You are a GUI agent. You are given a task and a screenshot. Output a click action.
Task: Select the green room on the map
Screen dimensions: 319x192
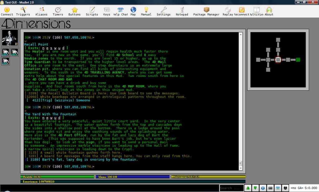pos(298,60)
